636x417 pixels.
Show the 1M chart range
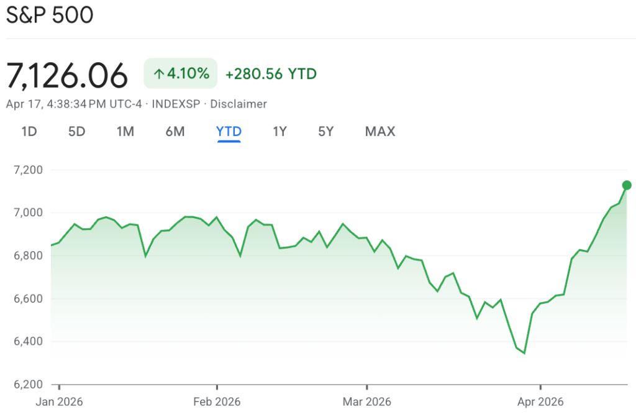tap(125, 132)
